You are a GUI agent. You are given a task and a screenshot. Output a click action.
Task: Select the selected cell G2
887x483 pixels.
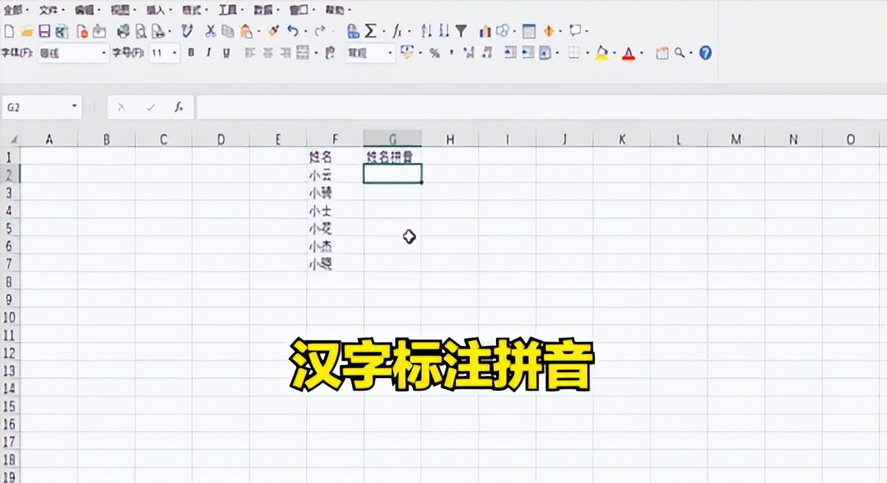392,174
